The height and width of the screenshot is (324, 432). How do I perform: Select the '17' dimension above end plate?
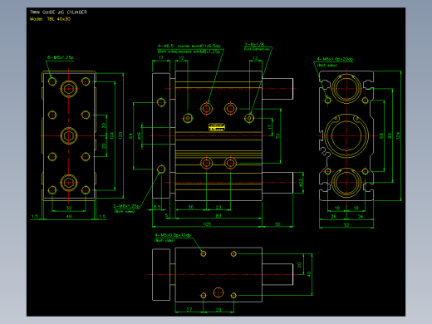point(161,58)
